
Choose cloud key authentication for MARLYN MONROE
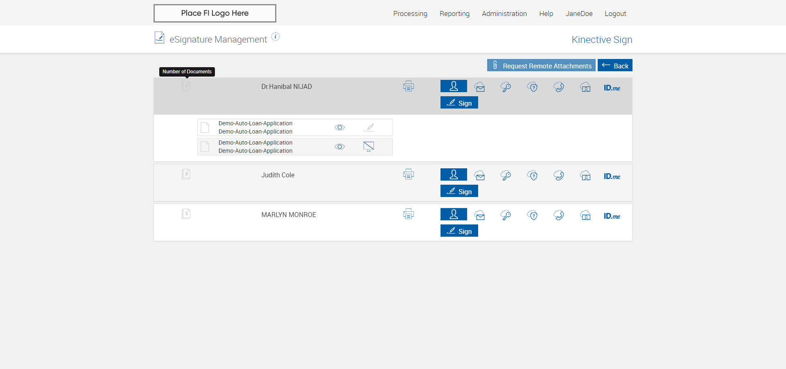pyautogui.click(x=506, y=215)
